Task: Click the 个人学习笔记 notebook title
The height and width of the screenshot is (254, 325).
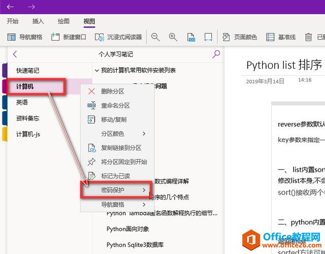Action: [116, 54]
